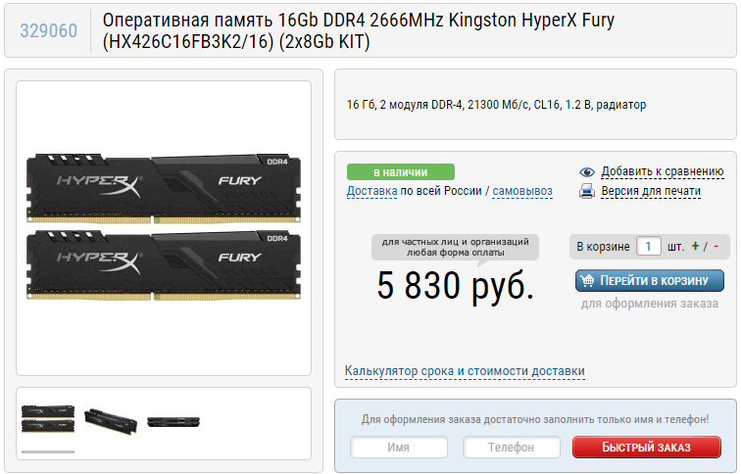
Task: Click the shopping cart icon on blue button
Action: click(x=587, y=281)
